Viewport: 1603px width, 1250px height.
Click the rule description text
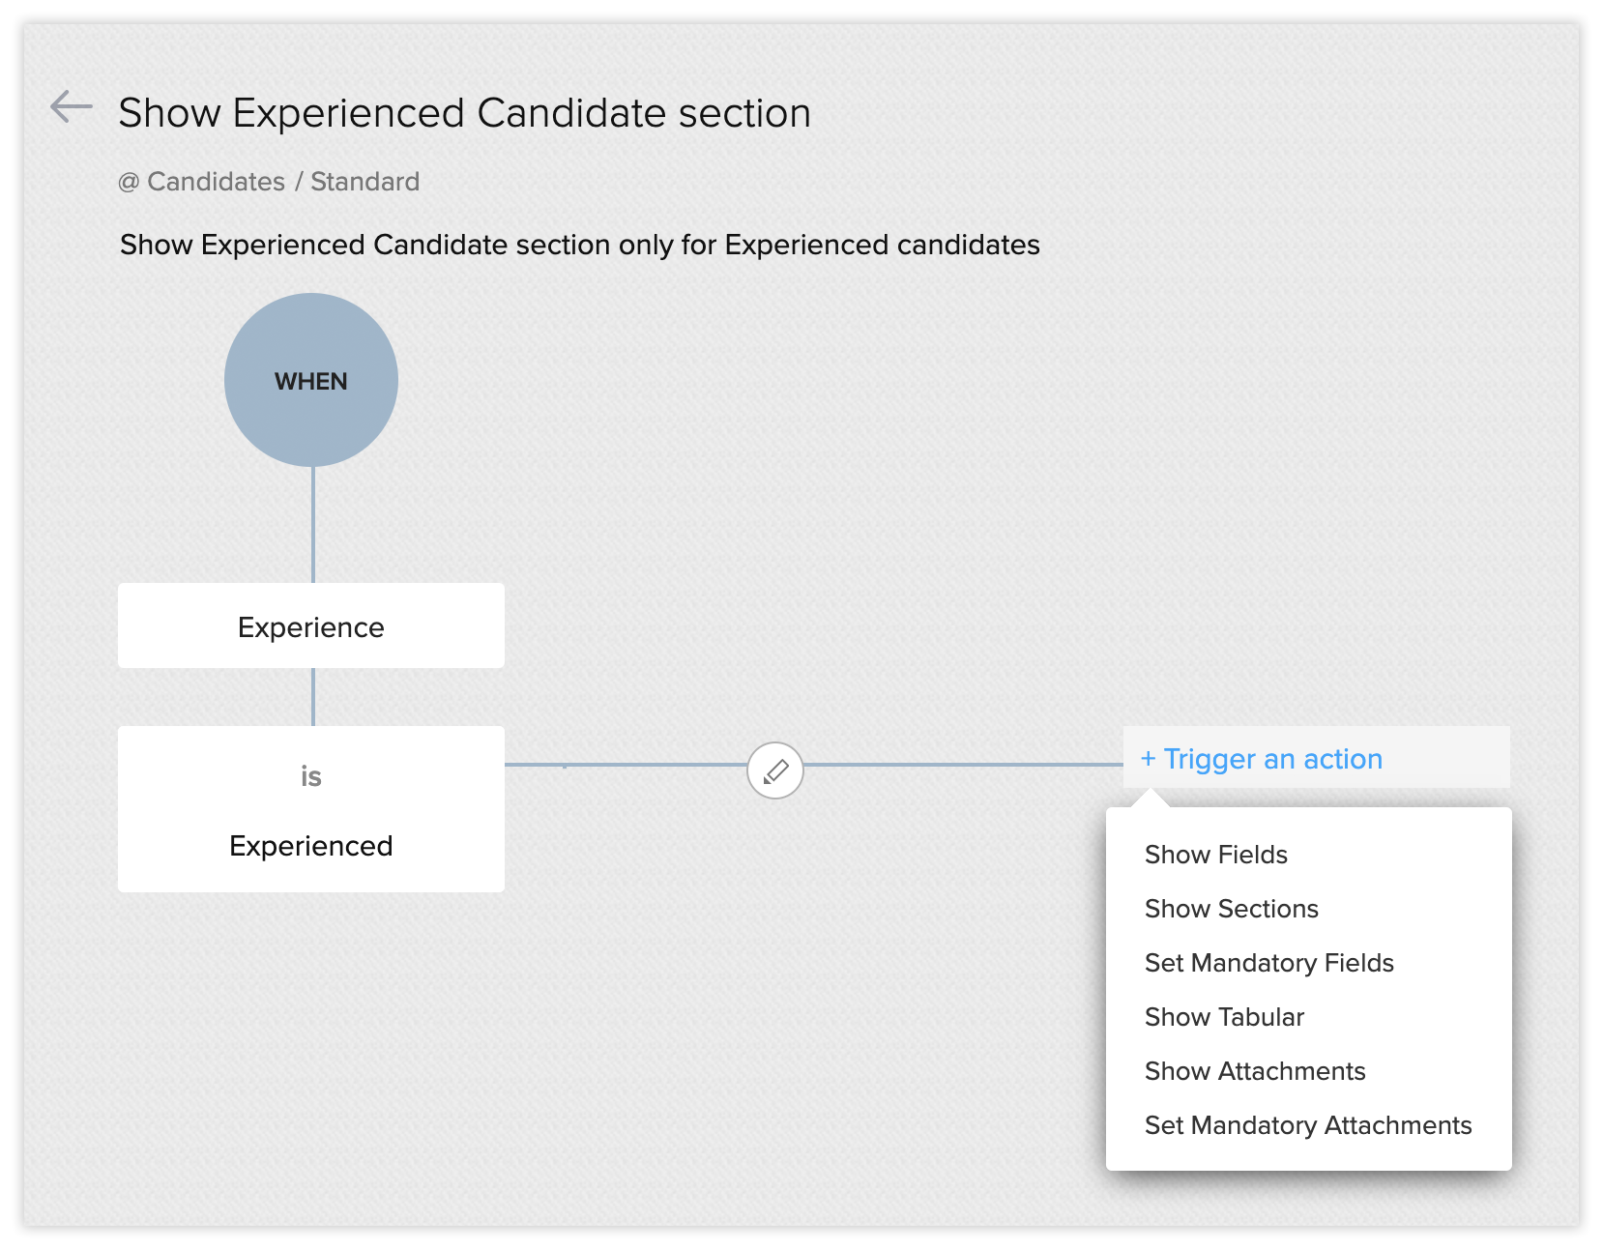click(579, 245)
